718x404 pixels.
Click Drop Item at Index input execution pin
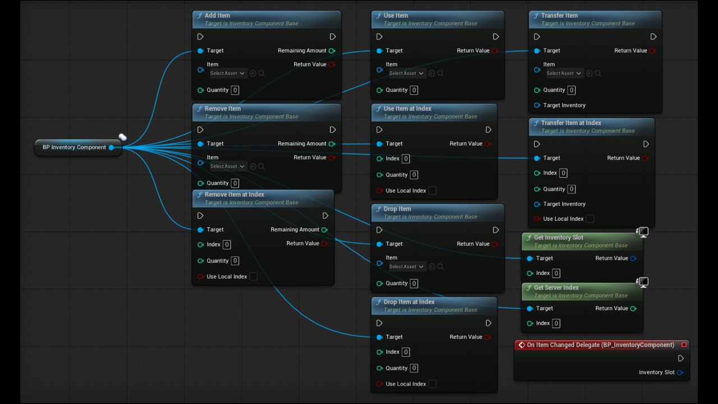tap(379, 323)
